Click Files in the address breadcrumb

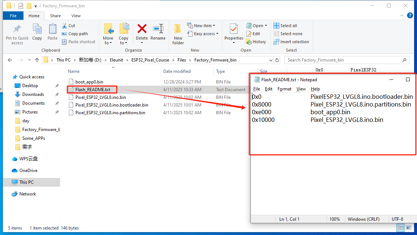tap(182, 60)
